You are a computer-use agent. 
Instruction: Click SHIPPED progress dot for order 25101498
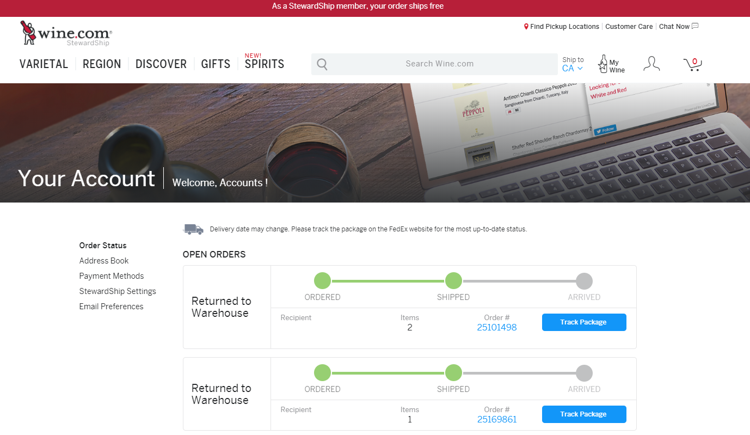[x=453, y=281]
